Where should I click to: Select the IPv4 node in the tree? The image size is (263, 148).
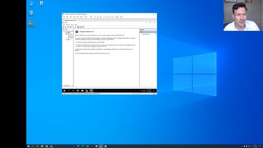[69, 33]
